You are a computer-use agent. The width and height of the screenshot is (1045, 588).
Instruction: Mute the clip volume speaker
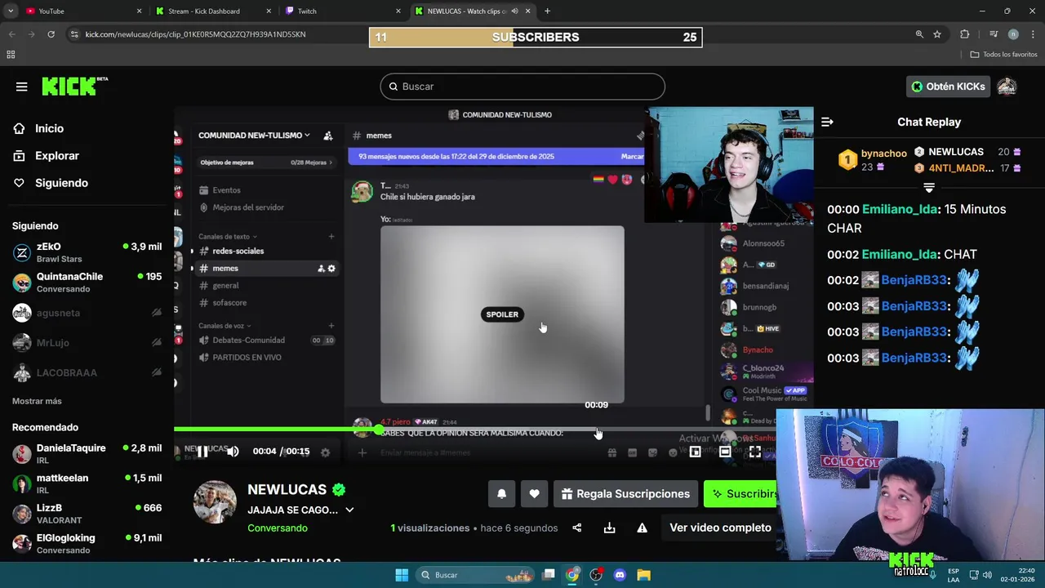click(233, 451)
